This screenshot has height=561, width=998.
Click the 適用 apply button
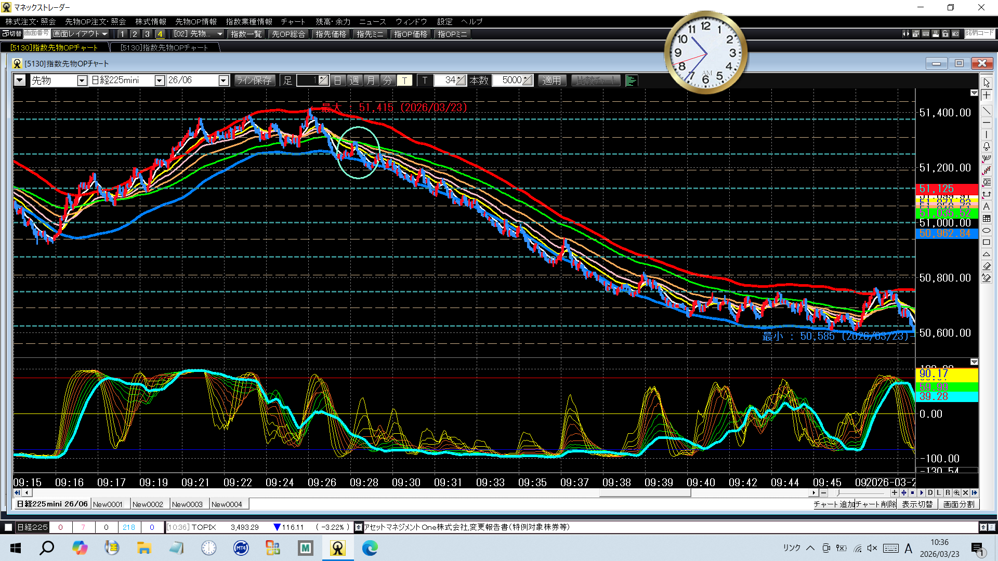tap(551, 81)
